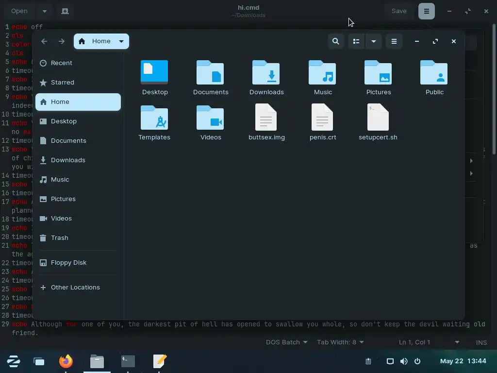
Task: Expand the first submenu arrow behind Files
Action: point(471,161)
